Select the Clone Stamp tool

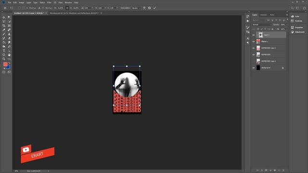pyautogui.click(x=9, y=34)
